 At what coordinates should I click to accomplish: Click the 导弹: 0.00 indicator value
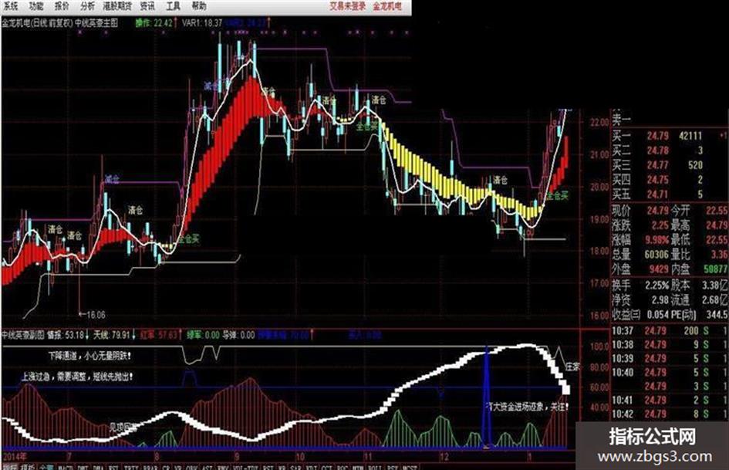[x=238, y=335]
